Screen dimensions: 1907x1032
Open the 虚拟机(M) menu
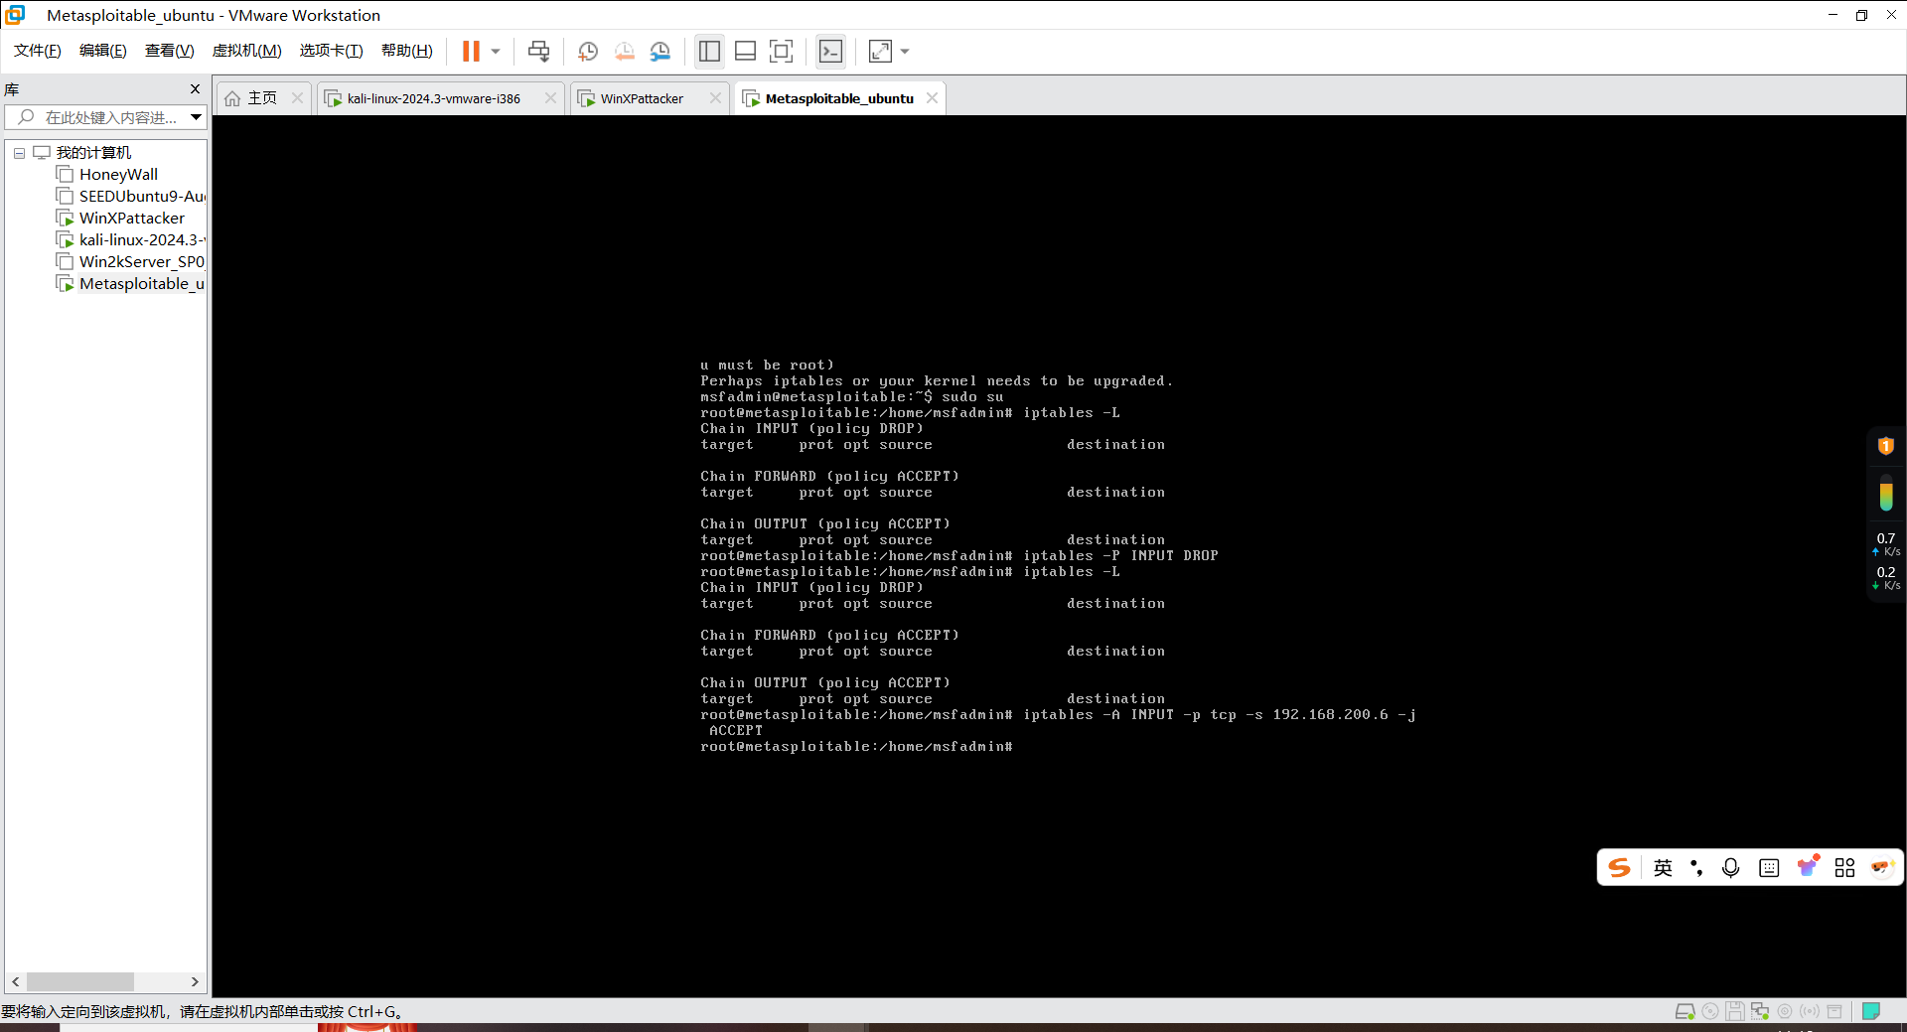(x=246, y=51)
